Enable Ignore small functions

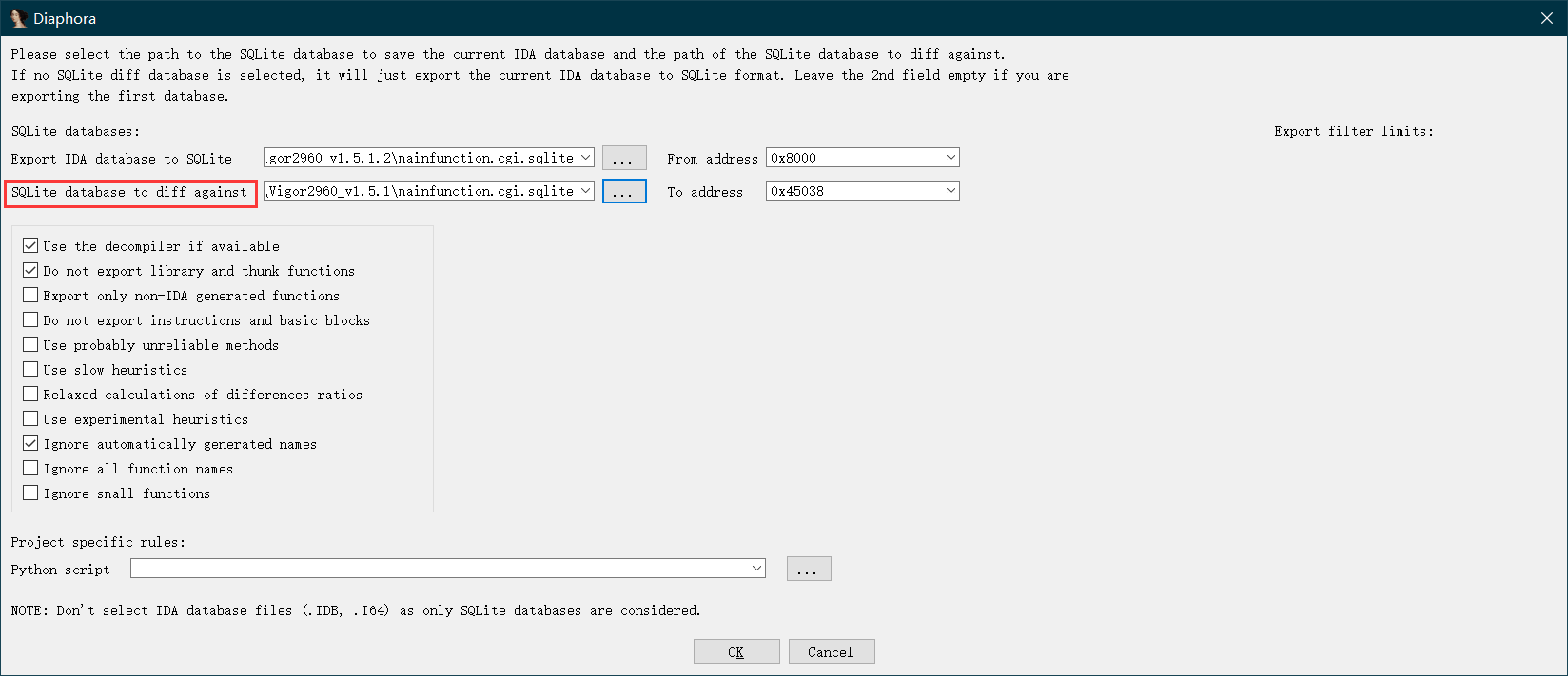click(30, 493)
